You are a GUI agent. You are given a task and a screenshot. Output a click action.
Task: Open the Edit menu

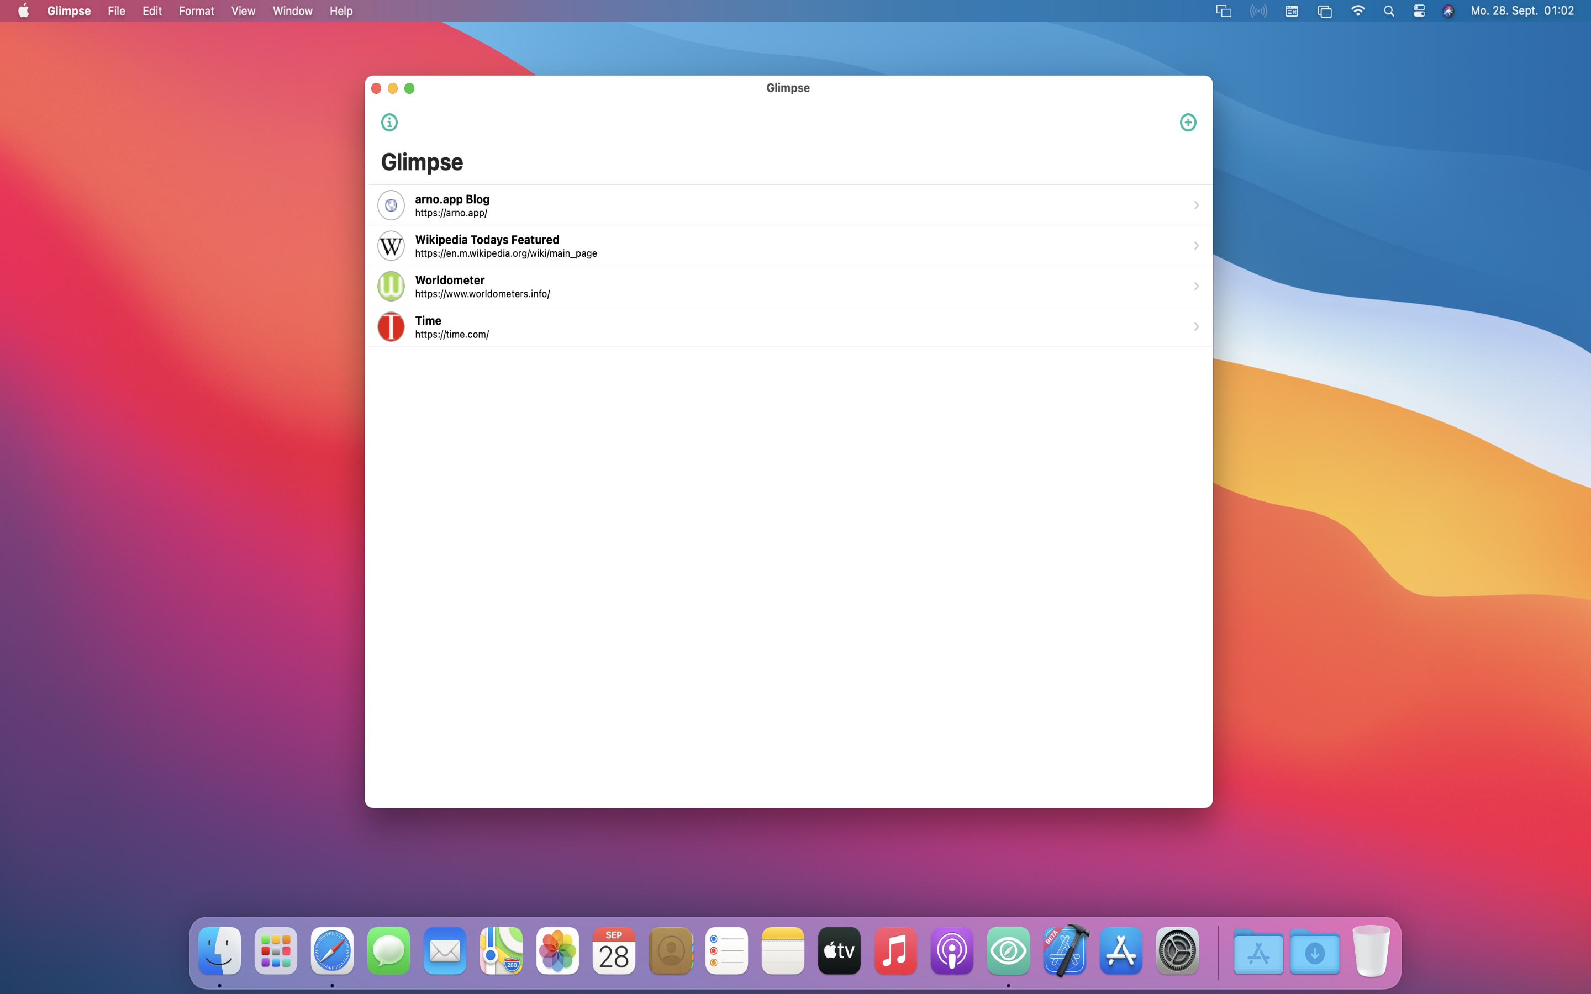(x=152, y=11)
